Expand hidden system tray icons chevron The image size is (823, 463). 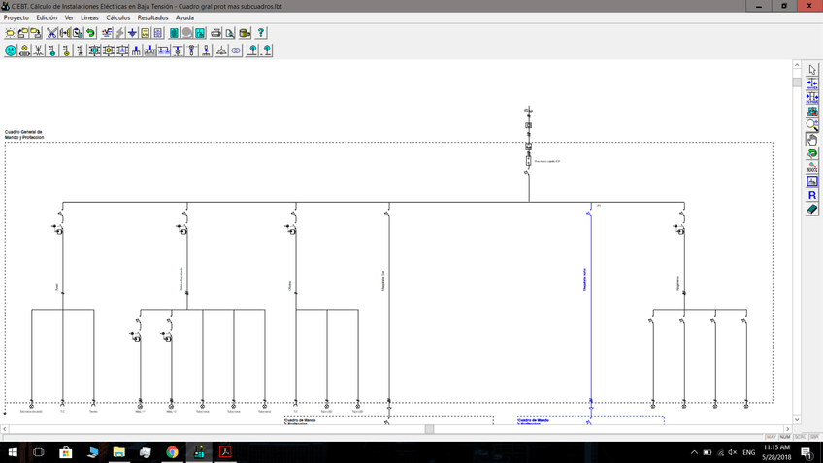click(x=694, y=452)
